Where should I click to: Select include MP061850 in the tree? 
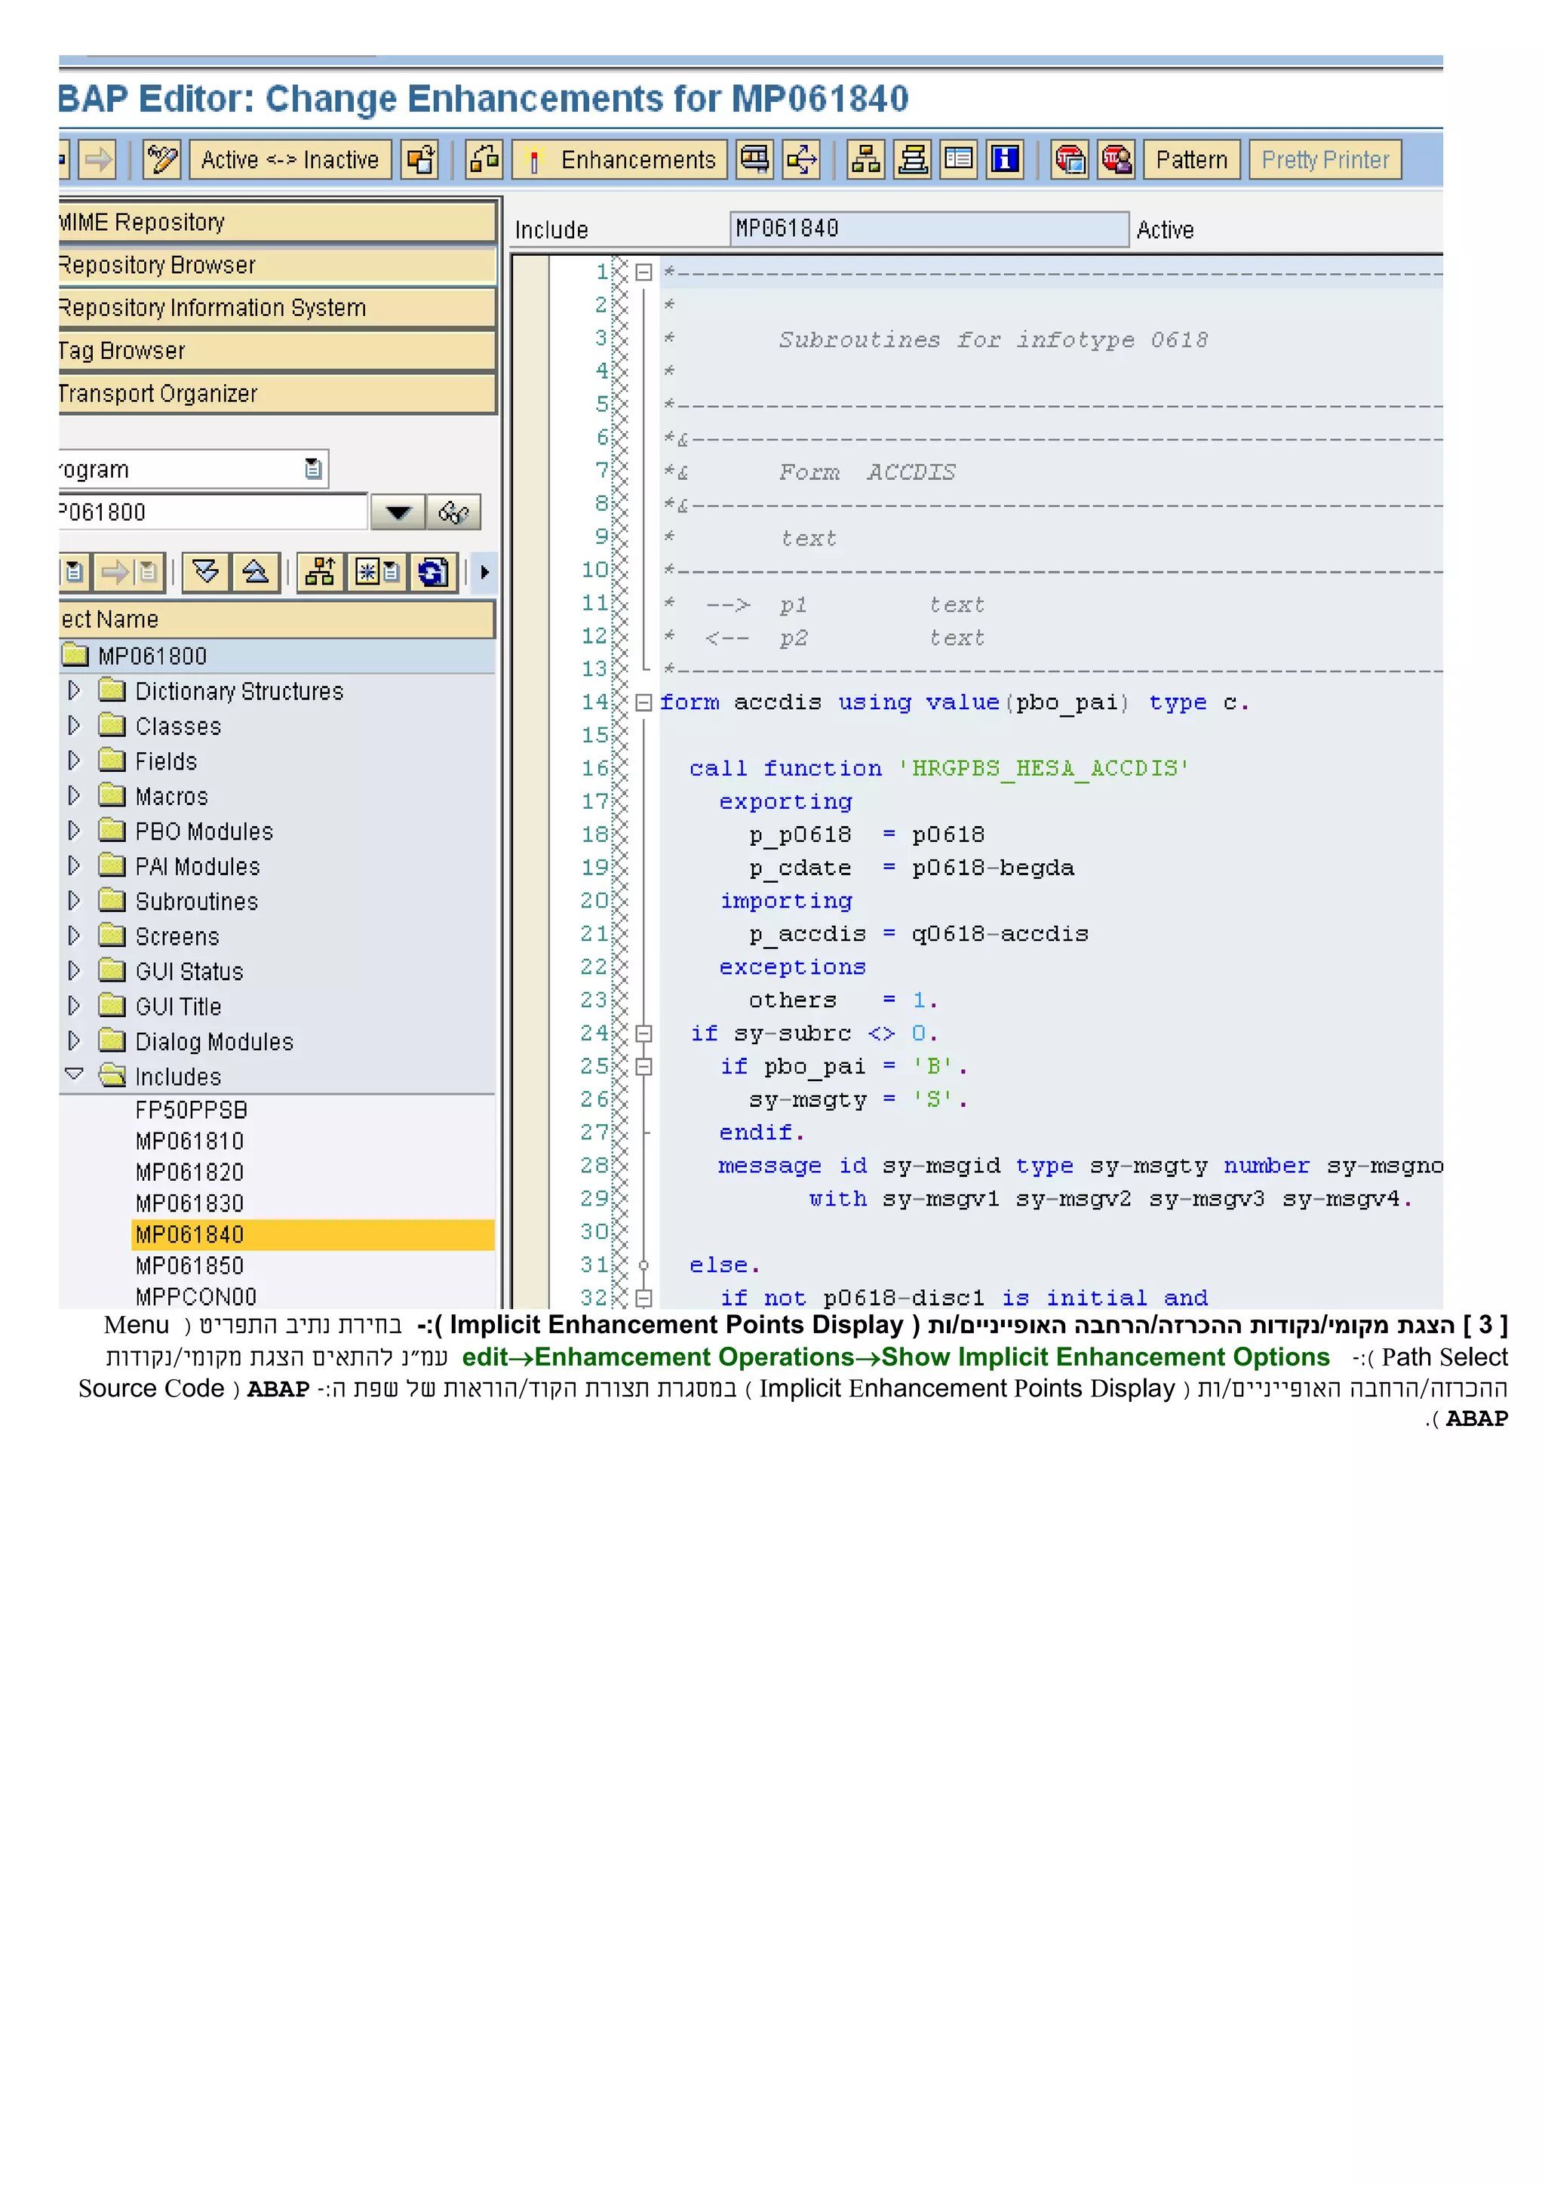(x=190, y=1266)
